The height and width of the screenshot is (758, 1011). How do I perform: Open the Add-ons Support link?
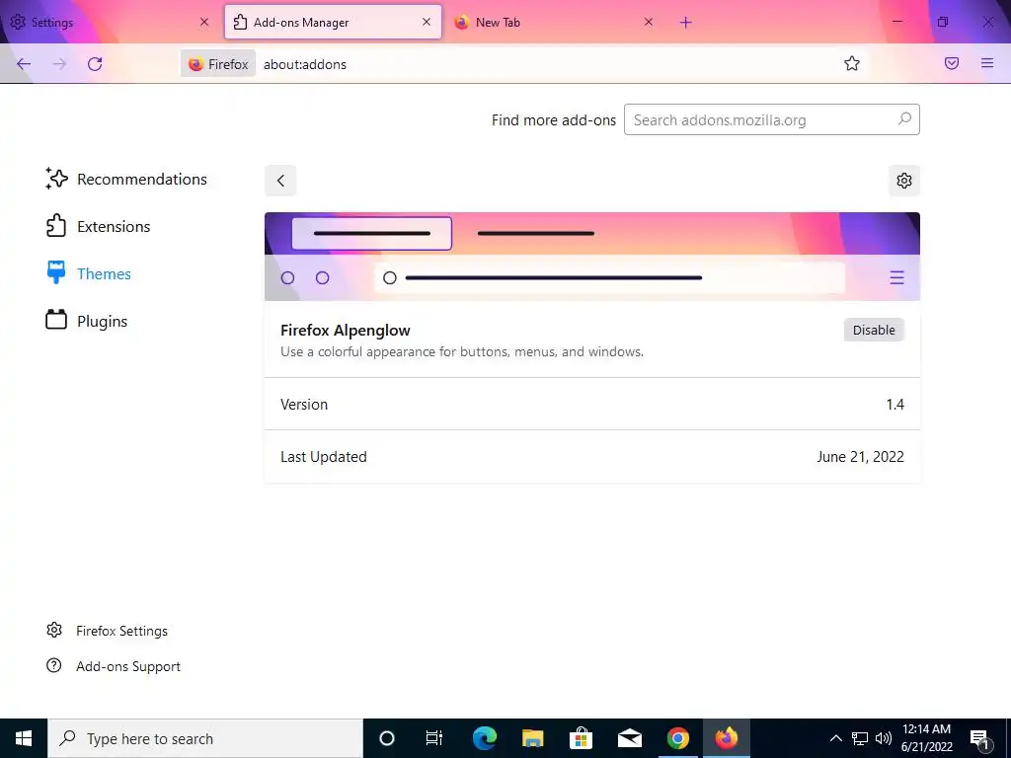pyautogui.click(x=114, y=666)
